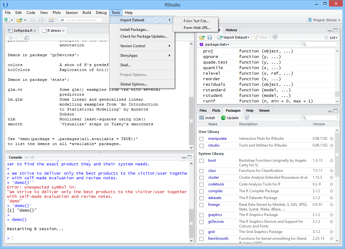Minimize the Packages pane
This screenshot has width=345, height=249.
[x=330, y=111]
